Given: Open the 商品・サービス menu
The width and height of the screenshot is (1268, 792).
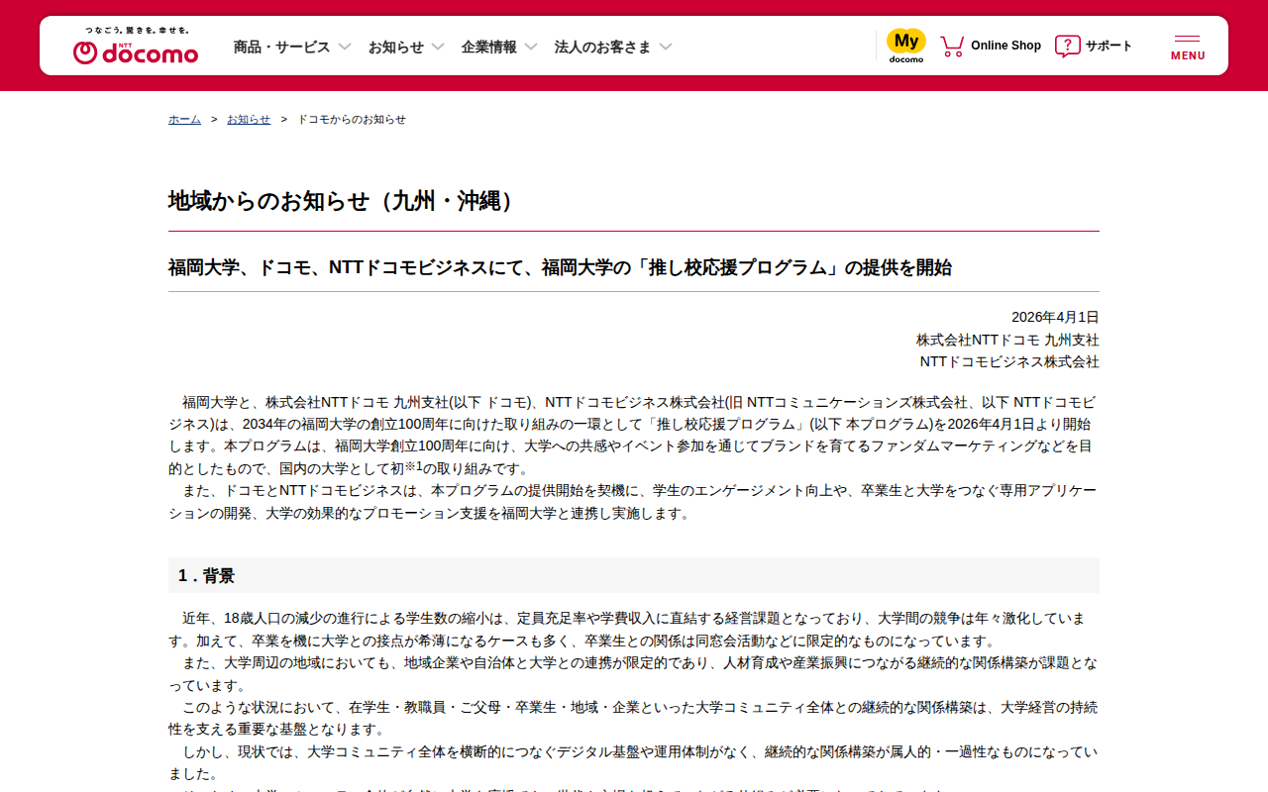Looking at the screenshot, I should [x=281, y=47].
